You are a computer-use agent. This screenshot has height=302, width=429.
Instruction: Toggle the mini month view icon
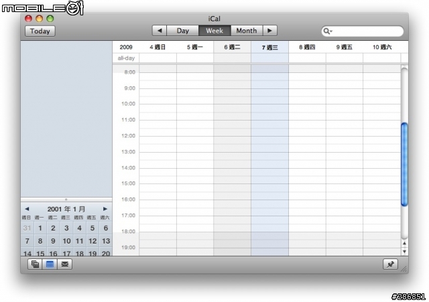pos(50,265)
